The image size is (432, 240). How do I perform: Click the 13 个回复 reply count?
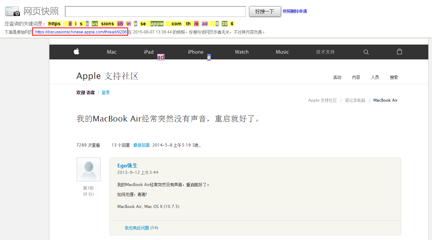click(121, 145)
